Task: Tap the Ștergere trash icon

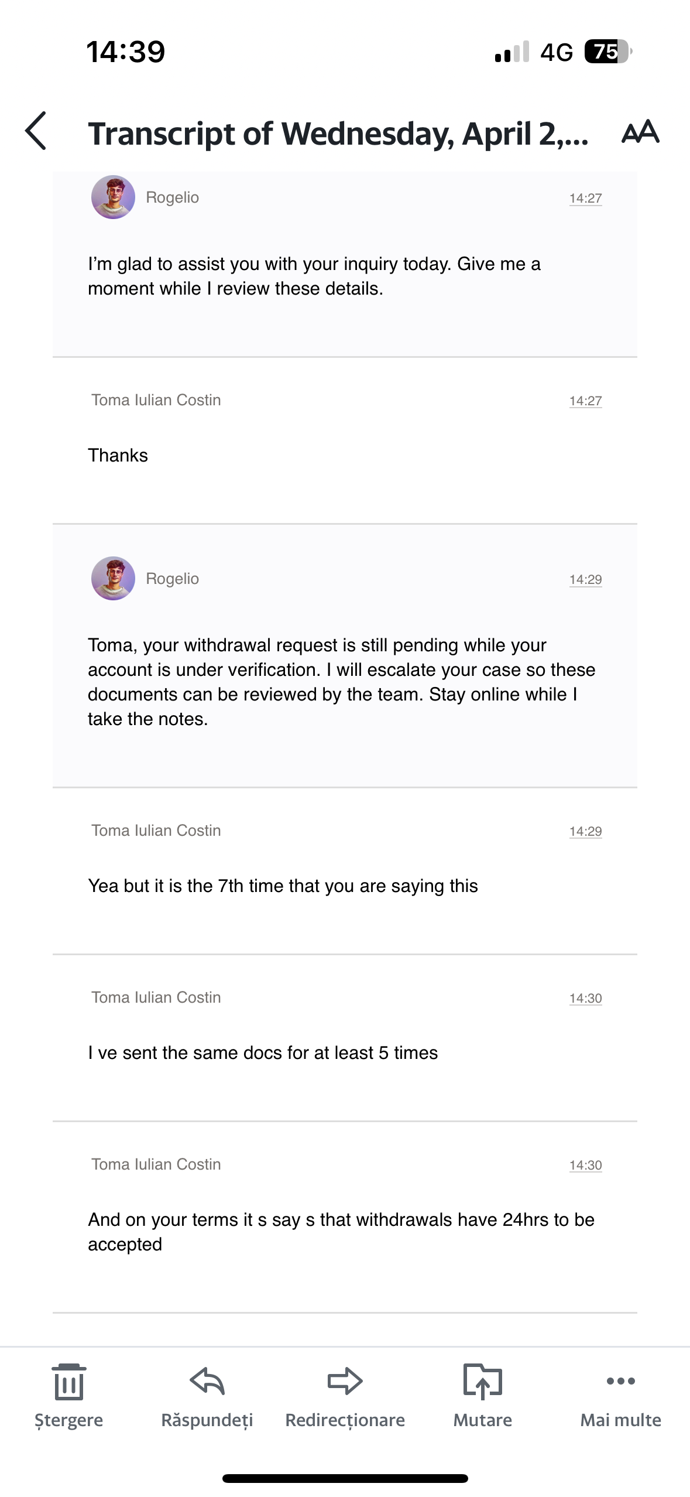Action: (68, 1382)
